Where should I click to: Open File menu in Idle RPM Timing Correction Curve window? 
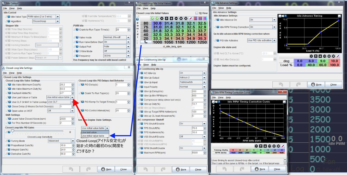coord(214,97)
